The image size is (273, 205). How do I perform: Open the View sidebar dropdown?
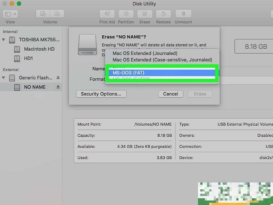[x=10, y=14]
